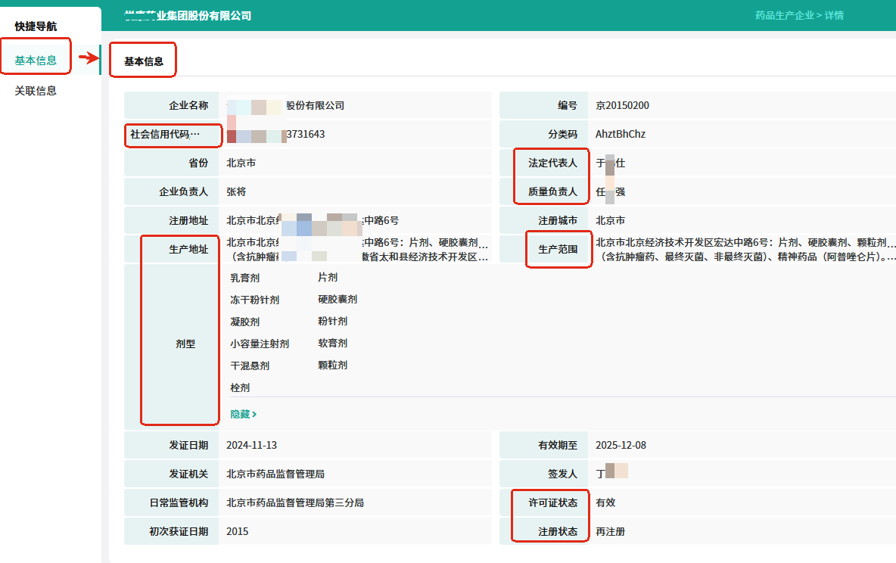896x563 pixels.
Task: Click the 小容量注射剂 dosage form entry
Action: [260, 344]
